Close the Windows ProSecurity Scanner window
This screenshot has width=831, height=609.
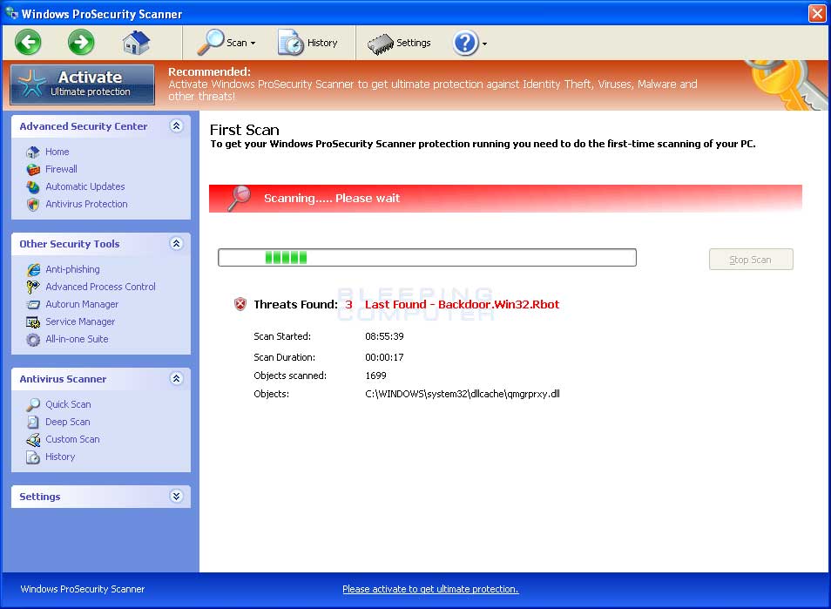click(817, 13)
